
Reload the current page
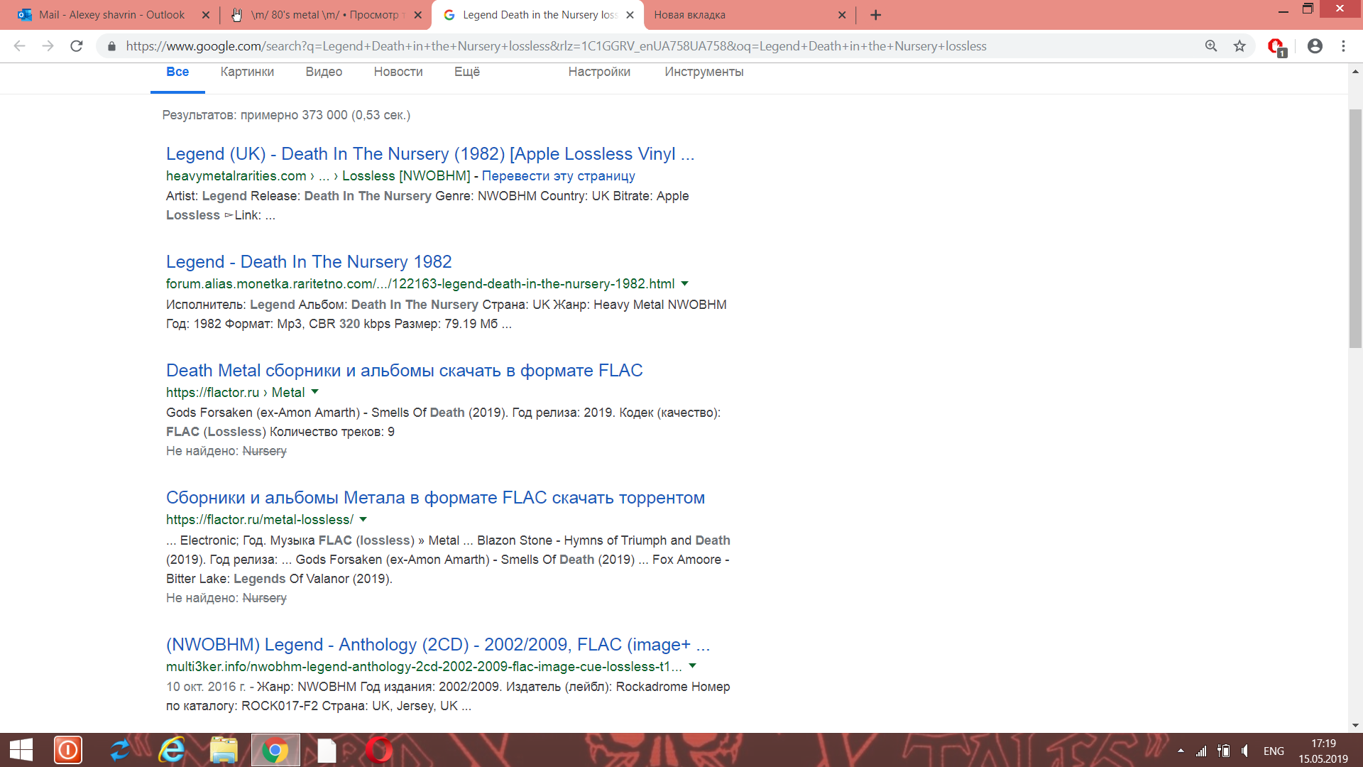(77, 46)
